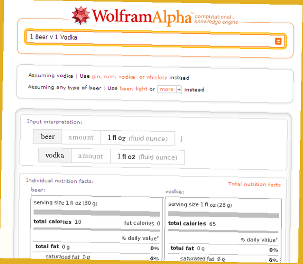303x264 pixels.
Task: Click the orange compute button in search box
Action: point(278,41)
